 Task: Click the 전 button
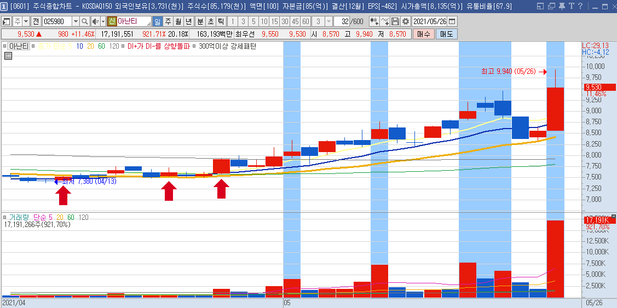[x=36, y=22]
